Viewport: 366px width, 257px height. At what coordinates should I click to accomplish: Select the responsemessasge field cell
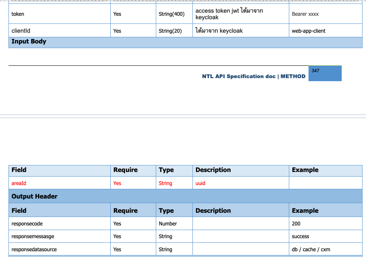click(33, 236)
